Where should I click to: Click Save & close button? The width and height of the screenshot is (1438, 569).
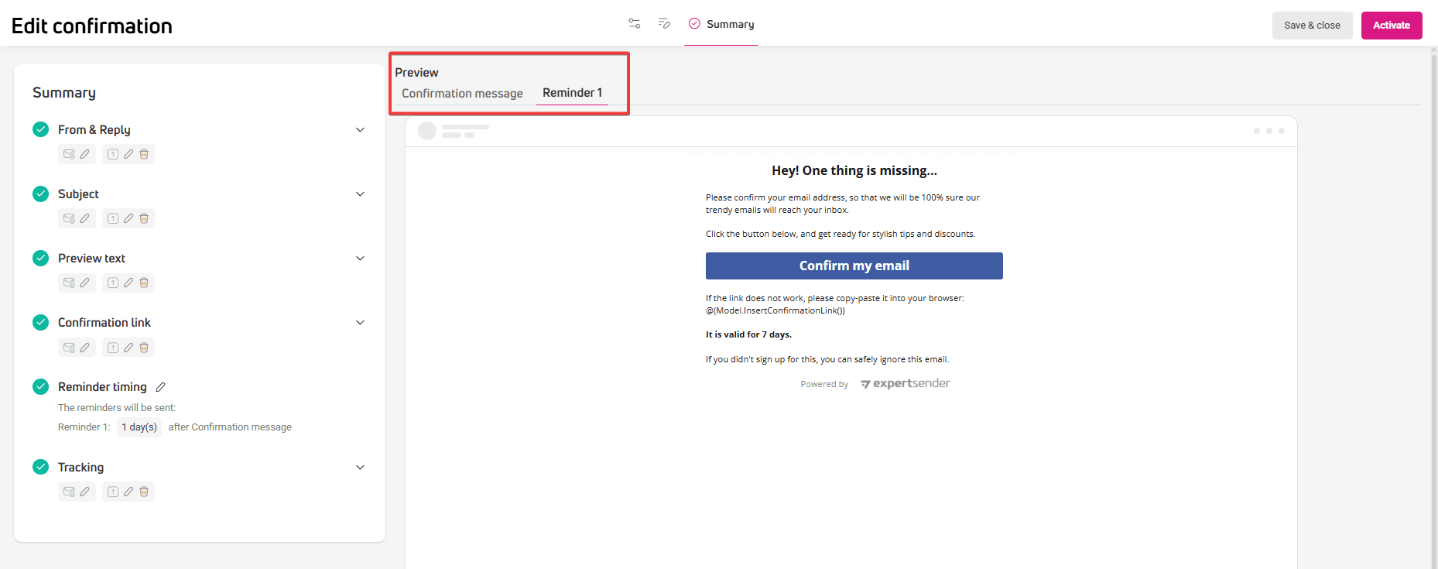pyautogui.click(x=1312, y=26)
